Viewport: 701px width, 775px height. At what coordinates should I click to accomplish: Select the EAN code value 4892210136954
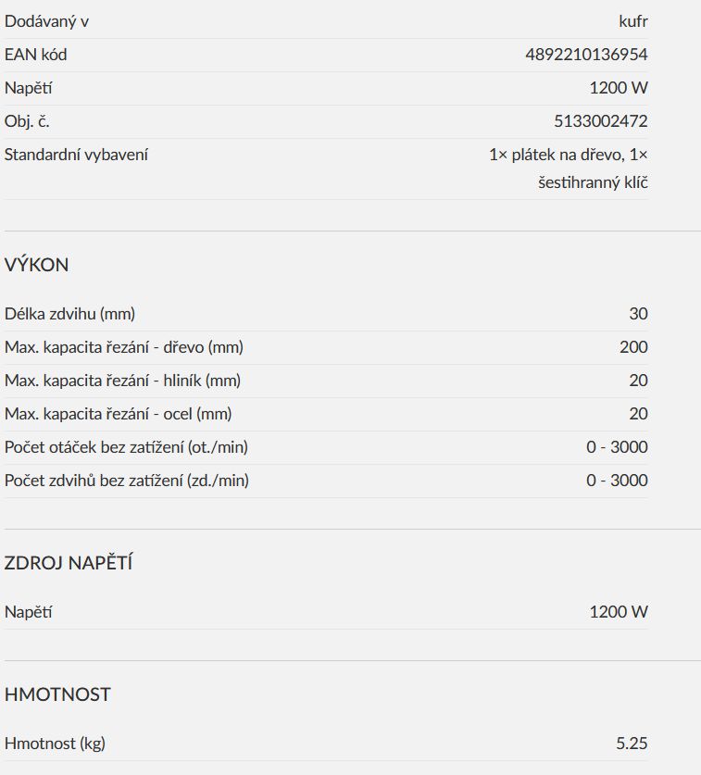(586, 55)
